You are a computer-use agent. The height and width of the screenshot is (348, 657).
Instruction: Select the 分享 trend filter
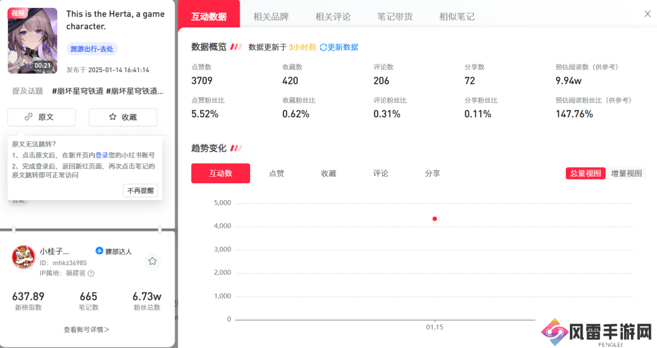pos(433,173)
